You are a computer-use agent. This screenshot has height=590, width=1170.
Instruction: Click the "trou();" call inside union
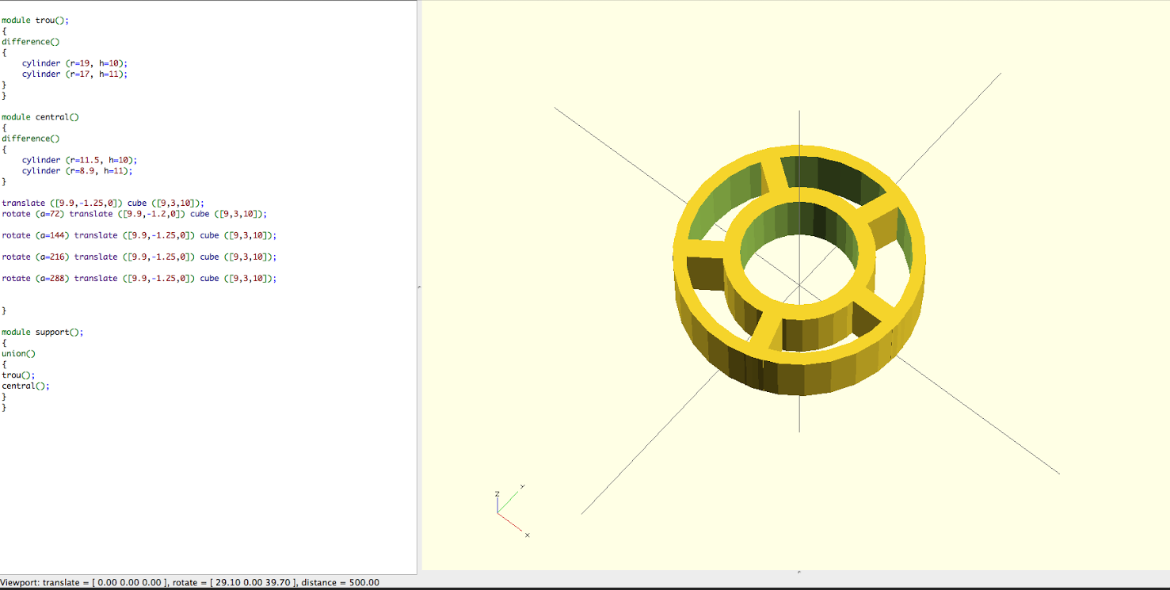tap(18, 375)
